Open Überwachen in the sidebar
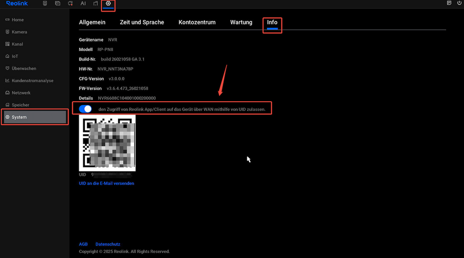The image size is (464, 258). click(24, 69)
